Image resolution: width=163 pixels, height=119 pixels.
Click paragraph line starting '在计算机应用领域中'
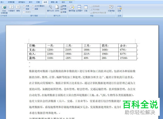click(x=82, y=83)
